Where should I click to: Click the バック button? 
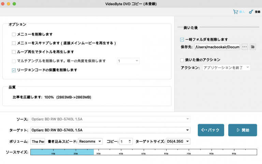pos(210,130)
